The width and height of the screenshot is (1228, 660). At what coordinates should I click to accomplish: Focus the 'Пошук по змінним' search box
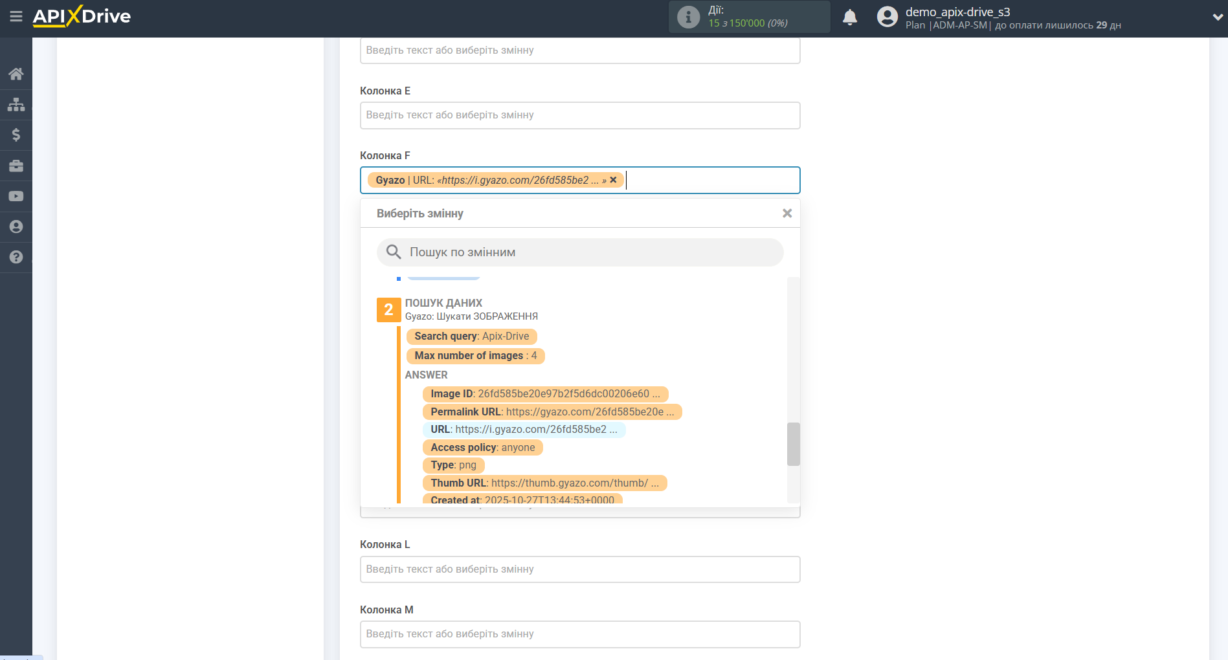579,252
